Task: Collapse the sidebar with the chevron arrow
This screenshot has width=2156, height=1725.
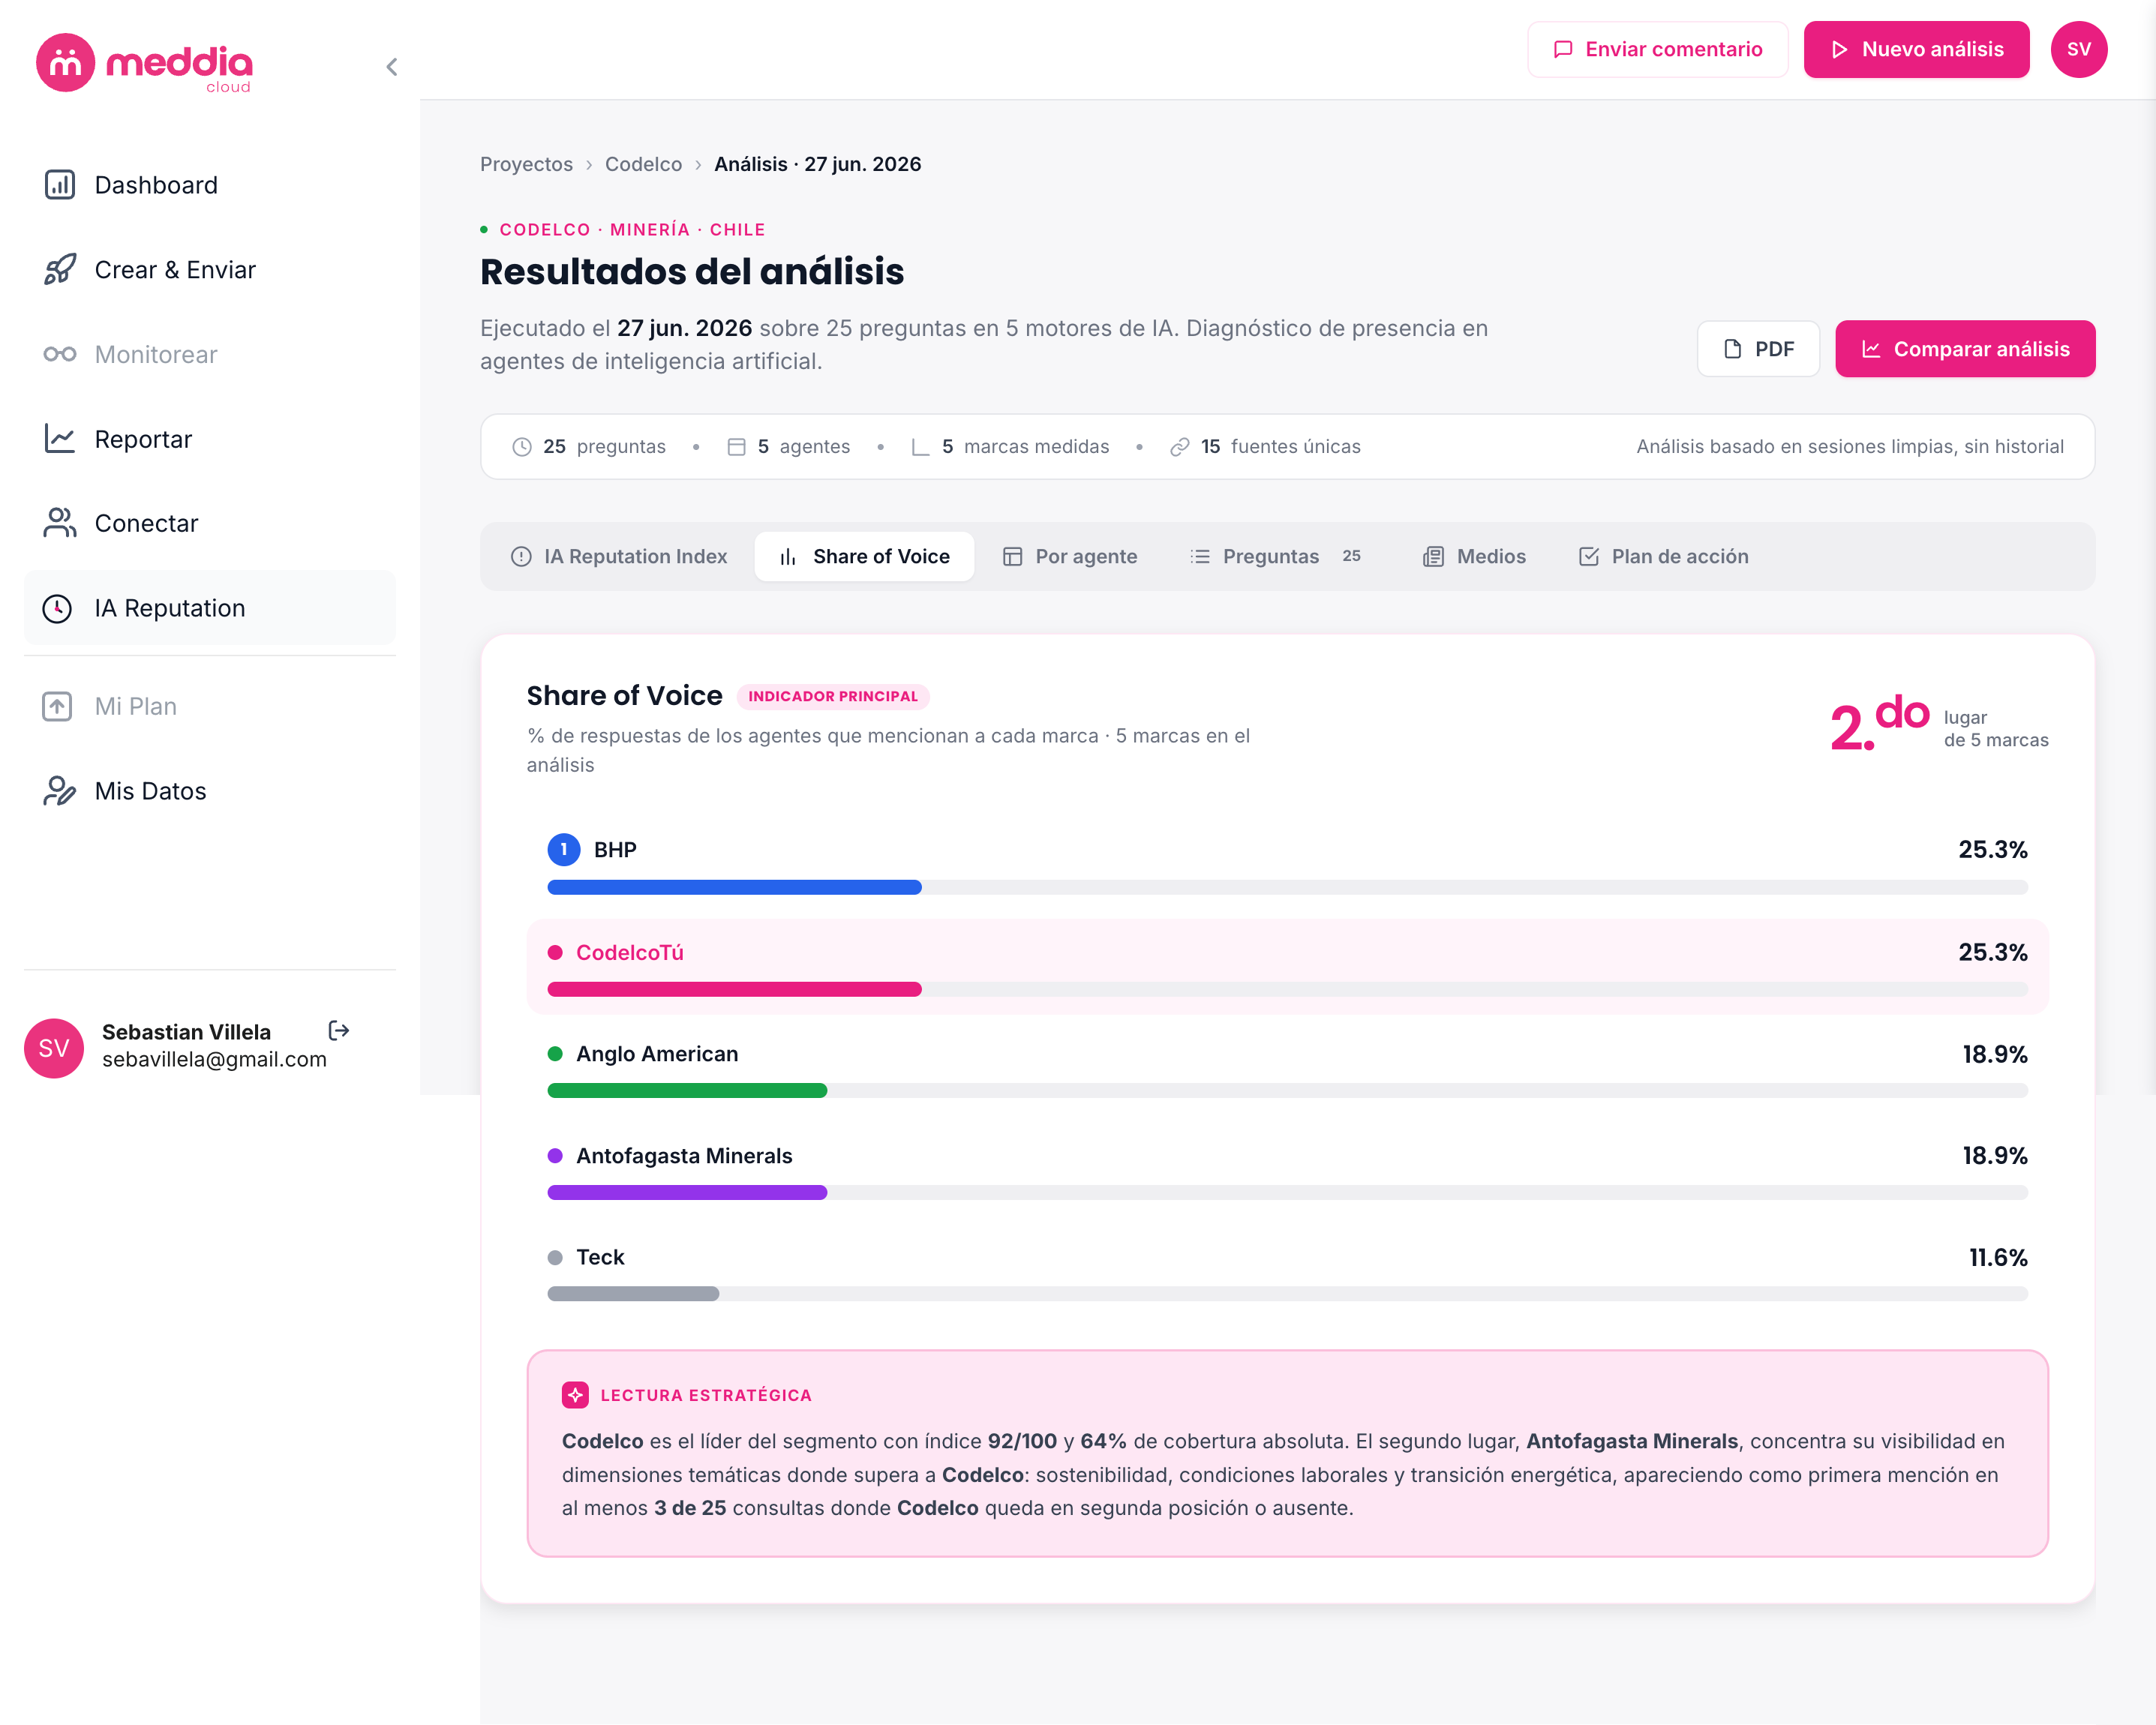Action: [392, 67]
